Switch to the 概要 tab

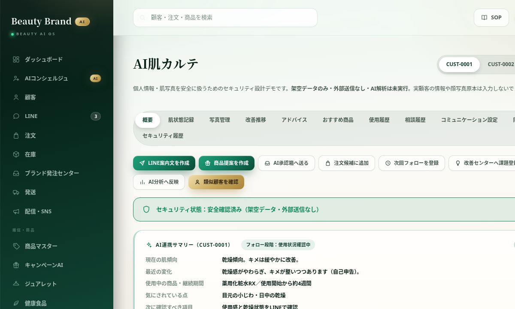[x=148, y=120]
